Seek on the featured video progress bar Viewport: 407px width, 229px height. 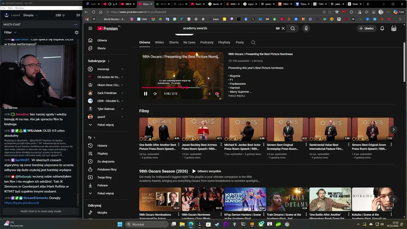[x=181, y=87]
